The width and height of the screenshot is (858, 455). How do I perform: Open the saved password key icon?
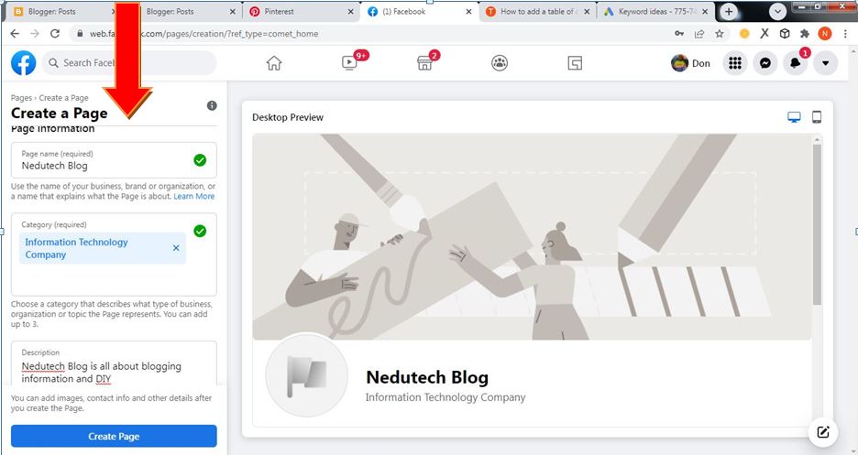click(x=679, y=34)
